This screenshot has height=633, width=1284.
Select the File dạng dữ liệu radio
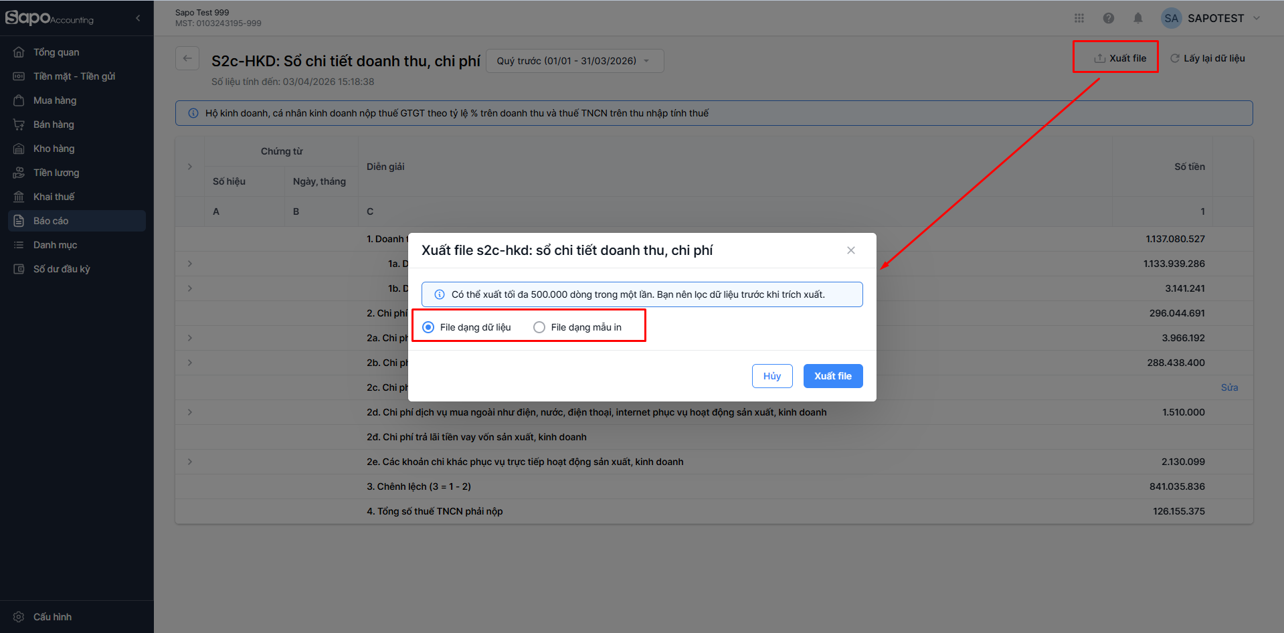(428, 327)
